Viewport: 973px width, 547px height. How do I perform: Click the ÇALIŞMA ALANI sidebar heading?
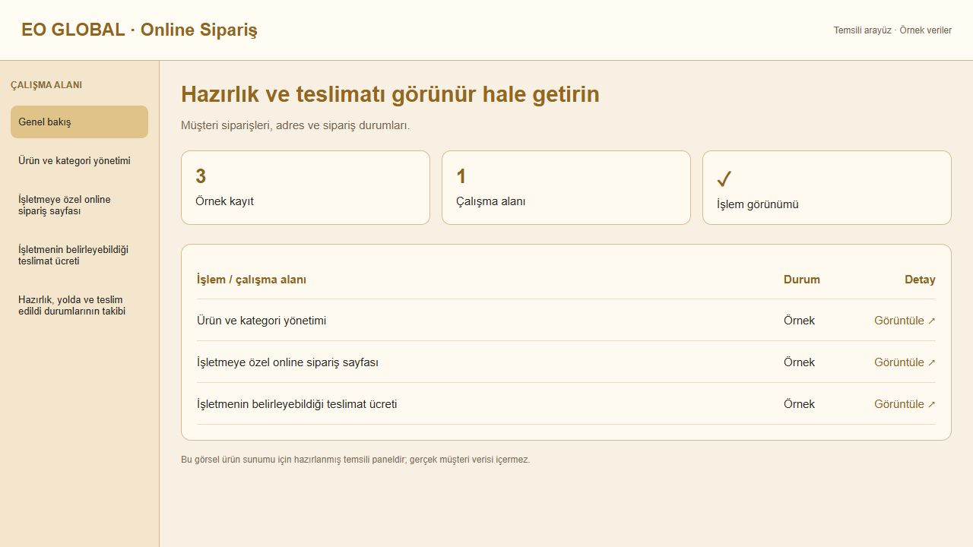[46, 85]
